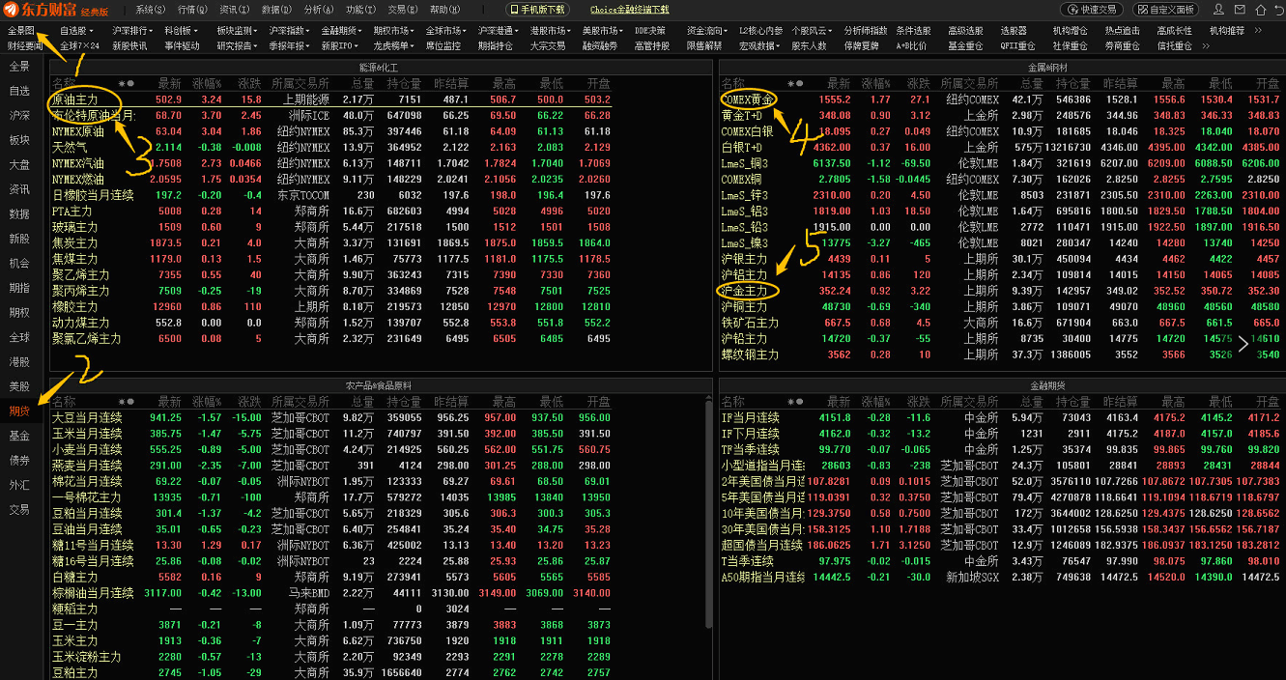Viewport: 1286px width, 680px height.
Task: Select 板块 in the left sidebar
Action: click(19, 140)
